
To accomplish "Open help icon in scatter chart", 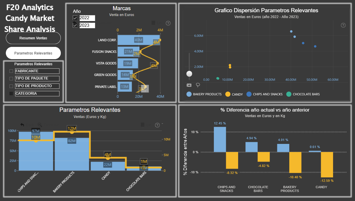I will coord(343,25).
